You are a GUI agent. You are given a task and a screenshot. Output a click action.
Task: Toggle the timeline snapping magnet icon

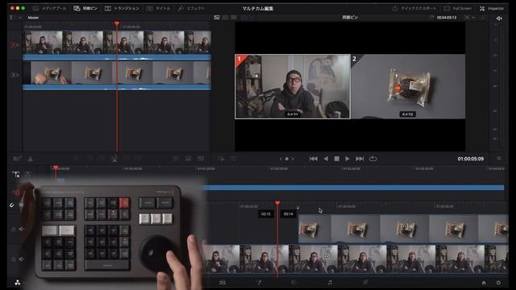pyautogui.click(x=12, y=205)
